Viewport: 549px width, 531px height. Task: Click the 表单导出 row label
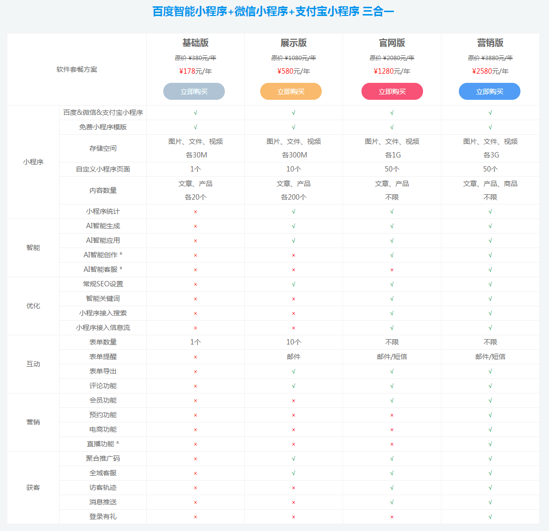(x=103, y=371)
